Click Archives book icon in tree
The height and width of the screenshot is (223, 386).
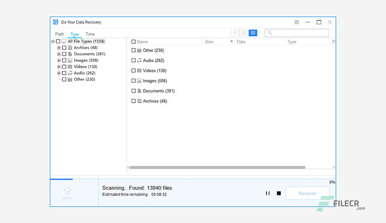click(70, 47)
